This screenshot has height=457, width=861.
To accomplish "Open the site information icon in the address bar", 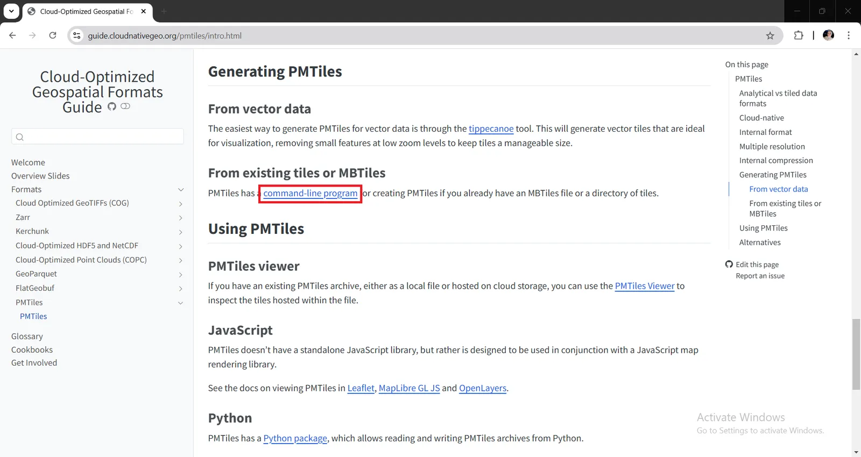I will (77, 35).
